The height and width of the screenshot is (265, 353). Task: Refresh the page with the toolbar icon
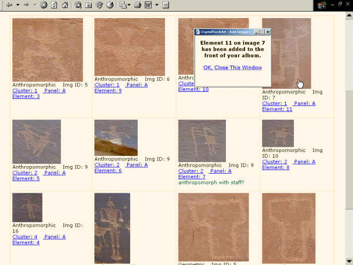click(53, 5)
